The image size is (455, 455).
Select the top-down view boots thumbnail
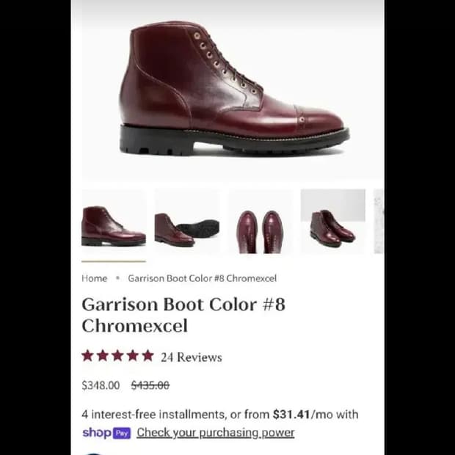pos(260,222)
